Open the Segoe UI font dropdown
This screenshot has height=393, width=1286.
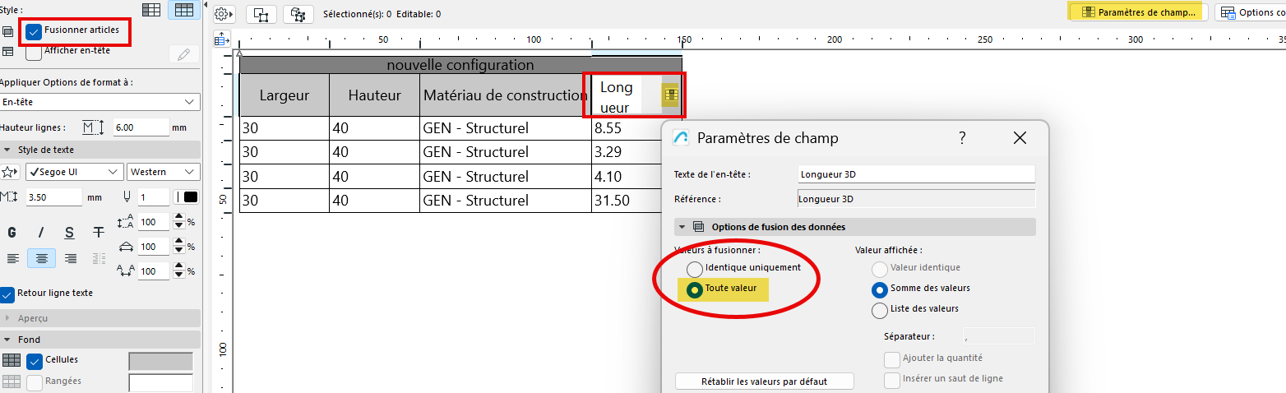tap(74, 172)
